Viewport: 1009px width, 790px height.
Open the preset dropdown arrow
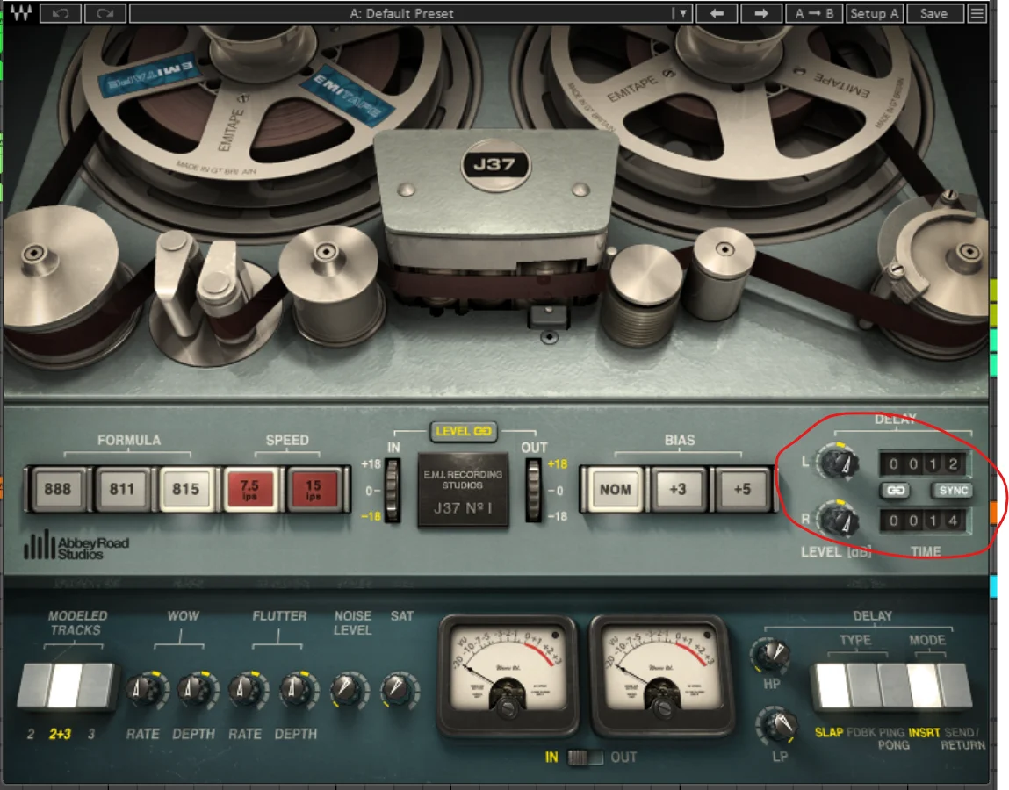682,13
